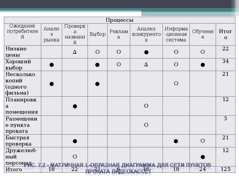
Task: Click total "21" in Быстрая проверка row
Action: click(226, 138)
